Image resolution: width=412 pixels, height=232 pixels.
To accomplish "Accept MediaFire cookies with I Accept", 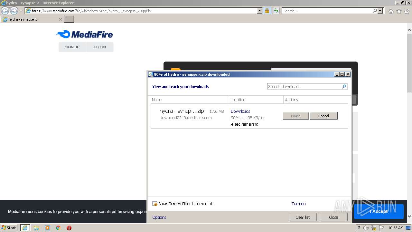I will (x=379, y=211).
